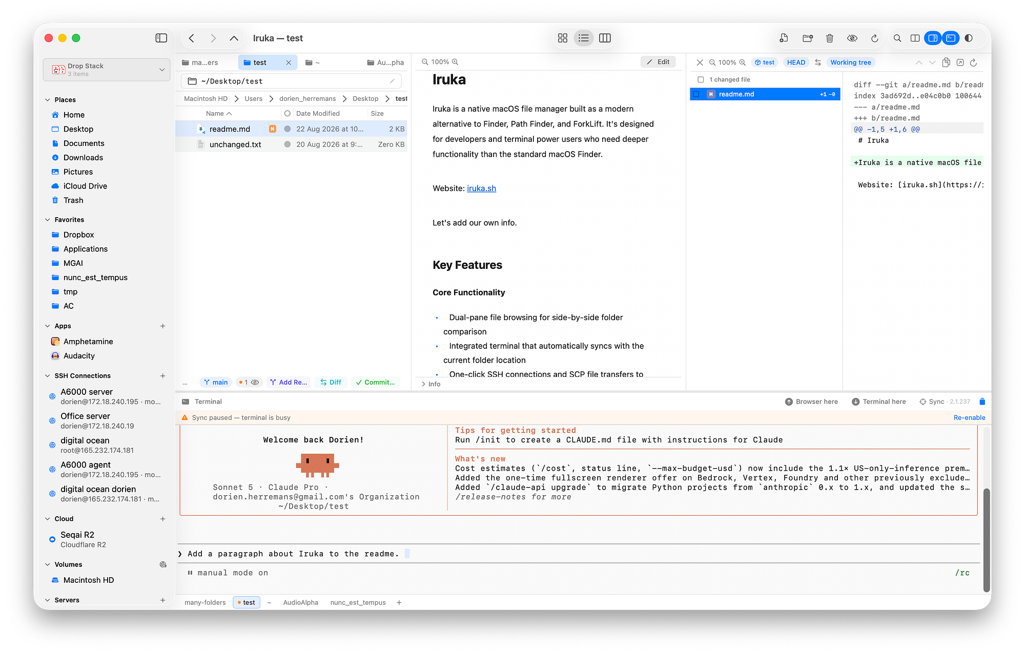This screenshot has width=1025, height=654.
Task: Add a new app to Apps section
Action: (x=163, y=326)
